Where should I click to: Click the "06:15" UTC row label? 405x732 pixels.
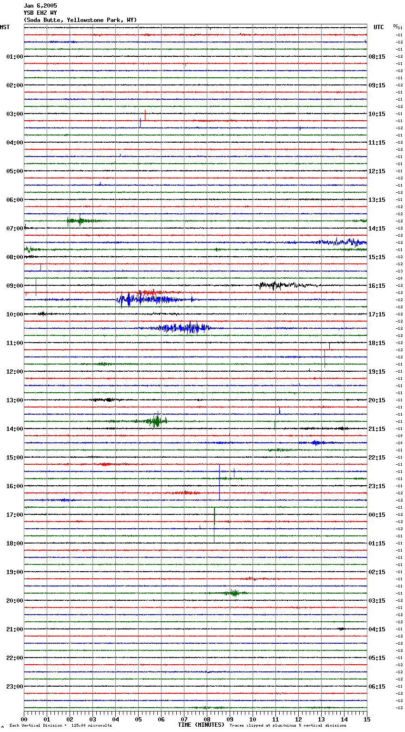point(377,687)
